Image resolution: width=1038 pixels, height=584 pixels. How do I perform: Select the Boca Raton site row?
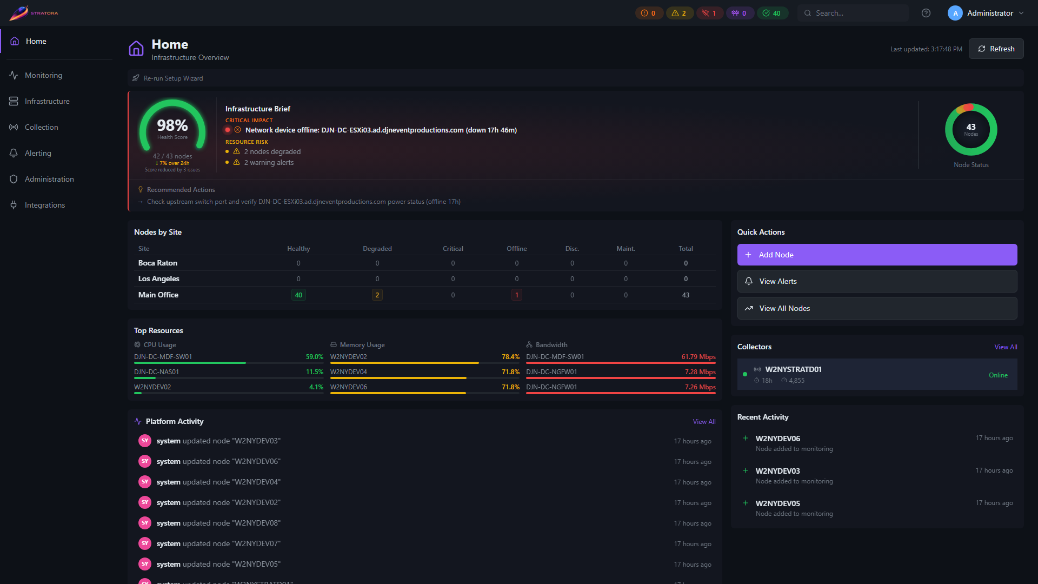pos(425,263)
